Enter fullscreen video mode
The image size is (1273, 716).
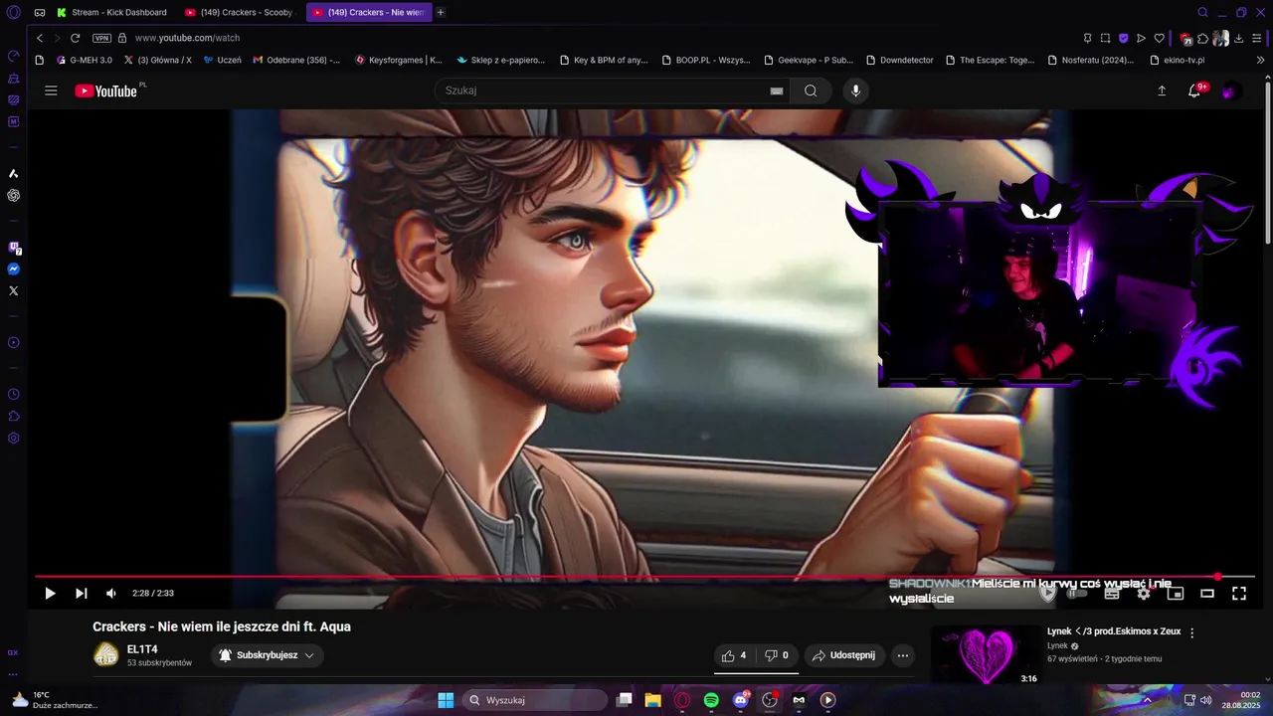[1239, 594]
